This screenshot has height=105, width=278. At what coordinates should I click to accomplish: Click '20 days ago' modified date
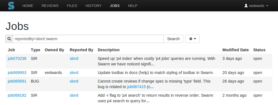[x=233, y=73]
